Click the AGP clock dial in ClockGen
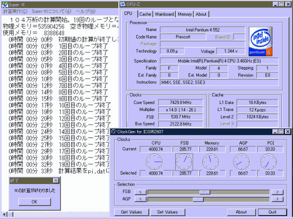This screenshot has height=219, width=293. (241, 161)
